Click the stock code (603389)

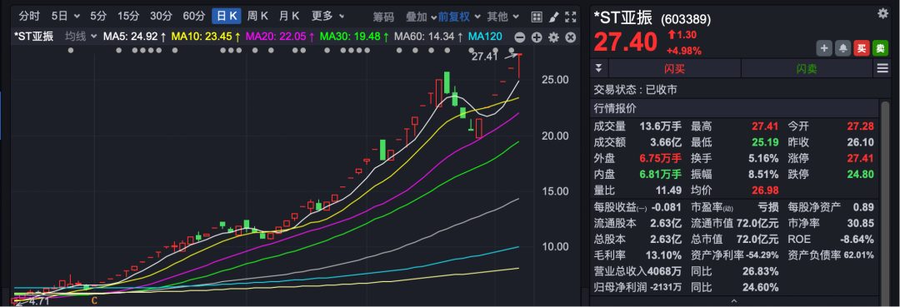[686, 19]
